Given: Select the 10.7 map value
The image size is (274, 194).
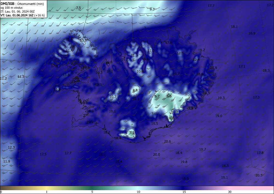Looking at the screenshot, I should click(113, 97).
